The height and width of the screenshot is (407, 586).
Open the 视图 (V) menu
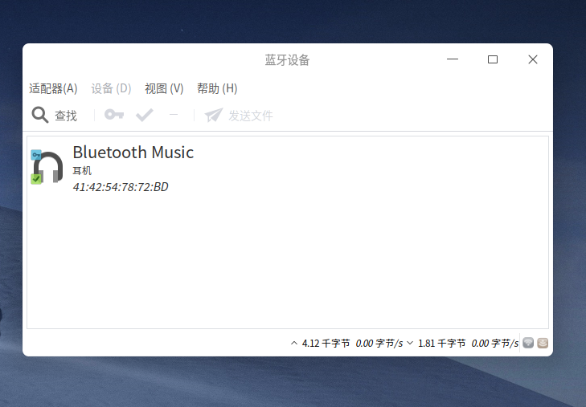click(x=164, y=89)
